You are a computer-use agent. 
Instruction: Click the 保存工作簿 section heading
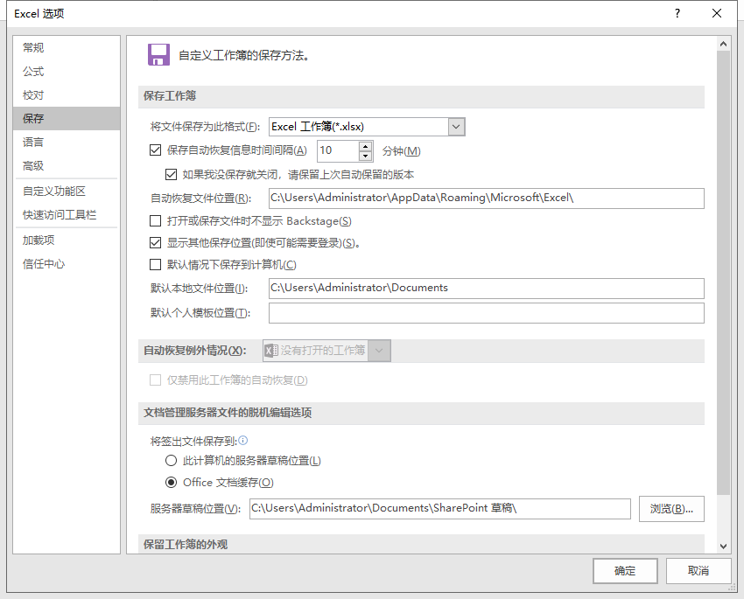[170, 96]
